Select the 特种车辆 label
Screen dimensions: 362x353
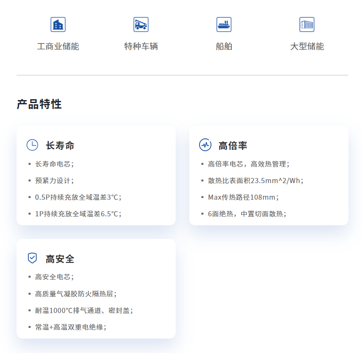click(141, 46)
